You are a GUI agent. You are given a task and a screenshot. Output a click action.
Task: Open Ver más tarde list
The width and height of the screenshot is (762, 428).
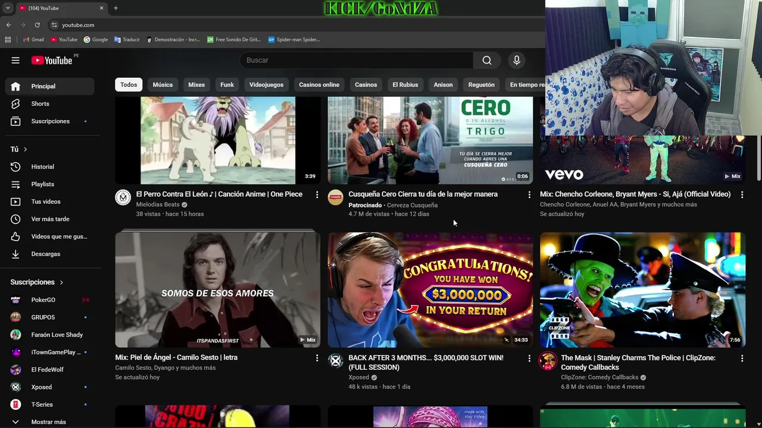coord(49,219)
